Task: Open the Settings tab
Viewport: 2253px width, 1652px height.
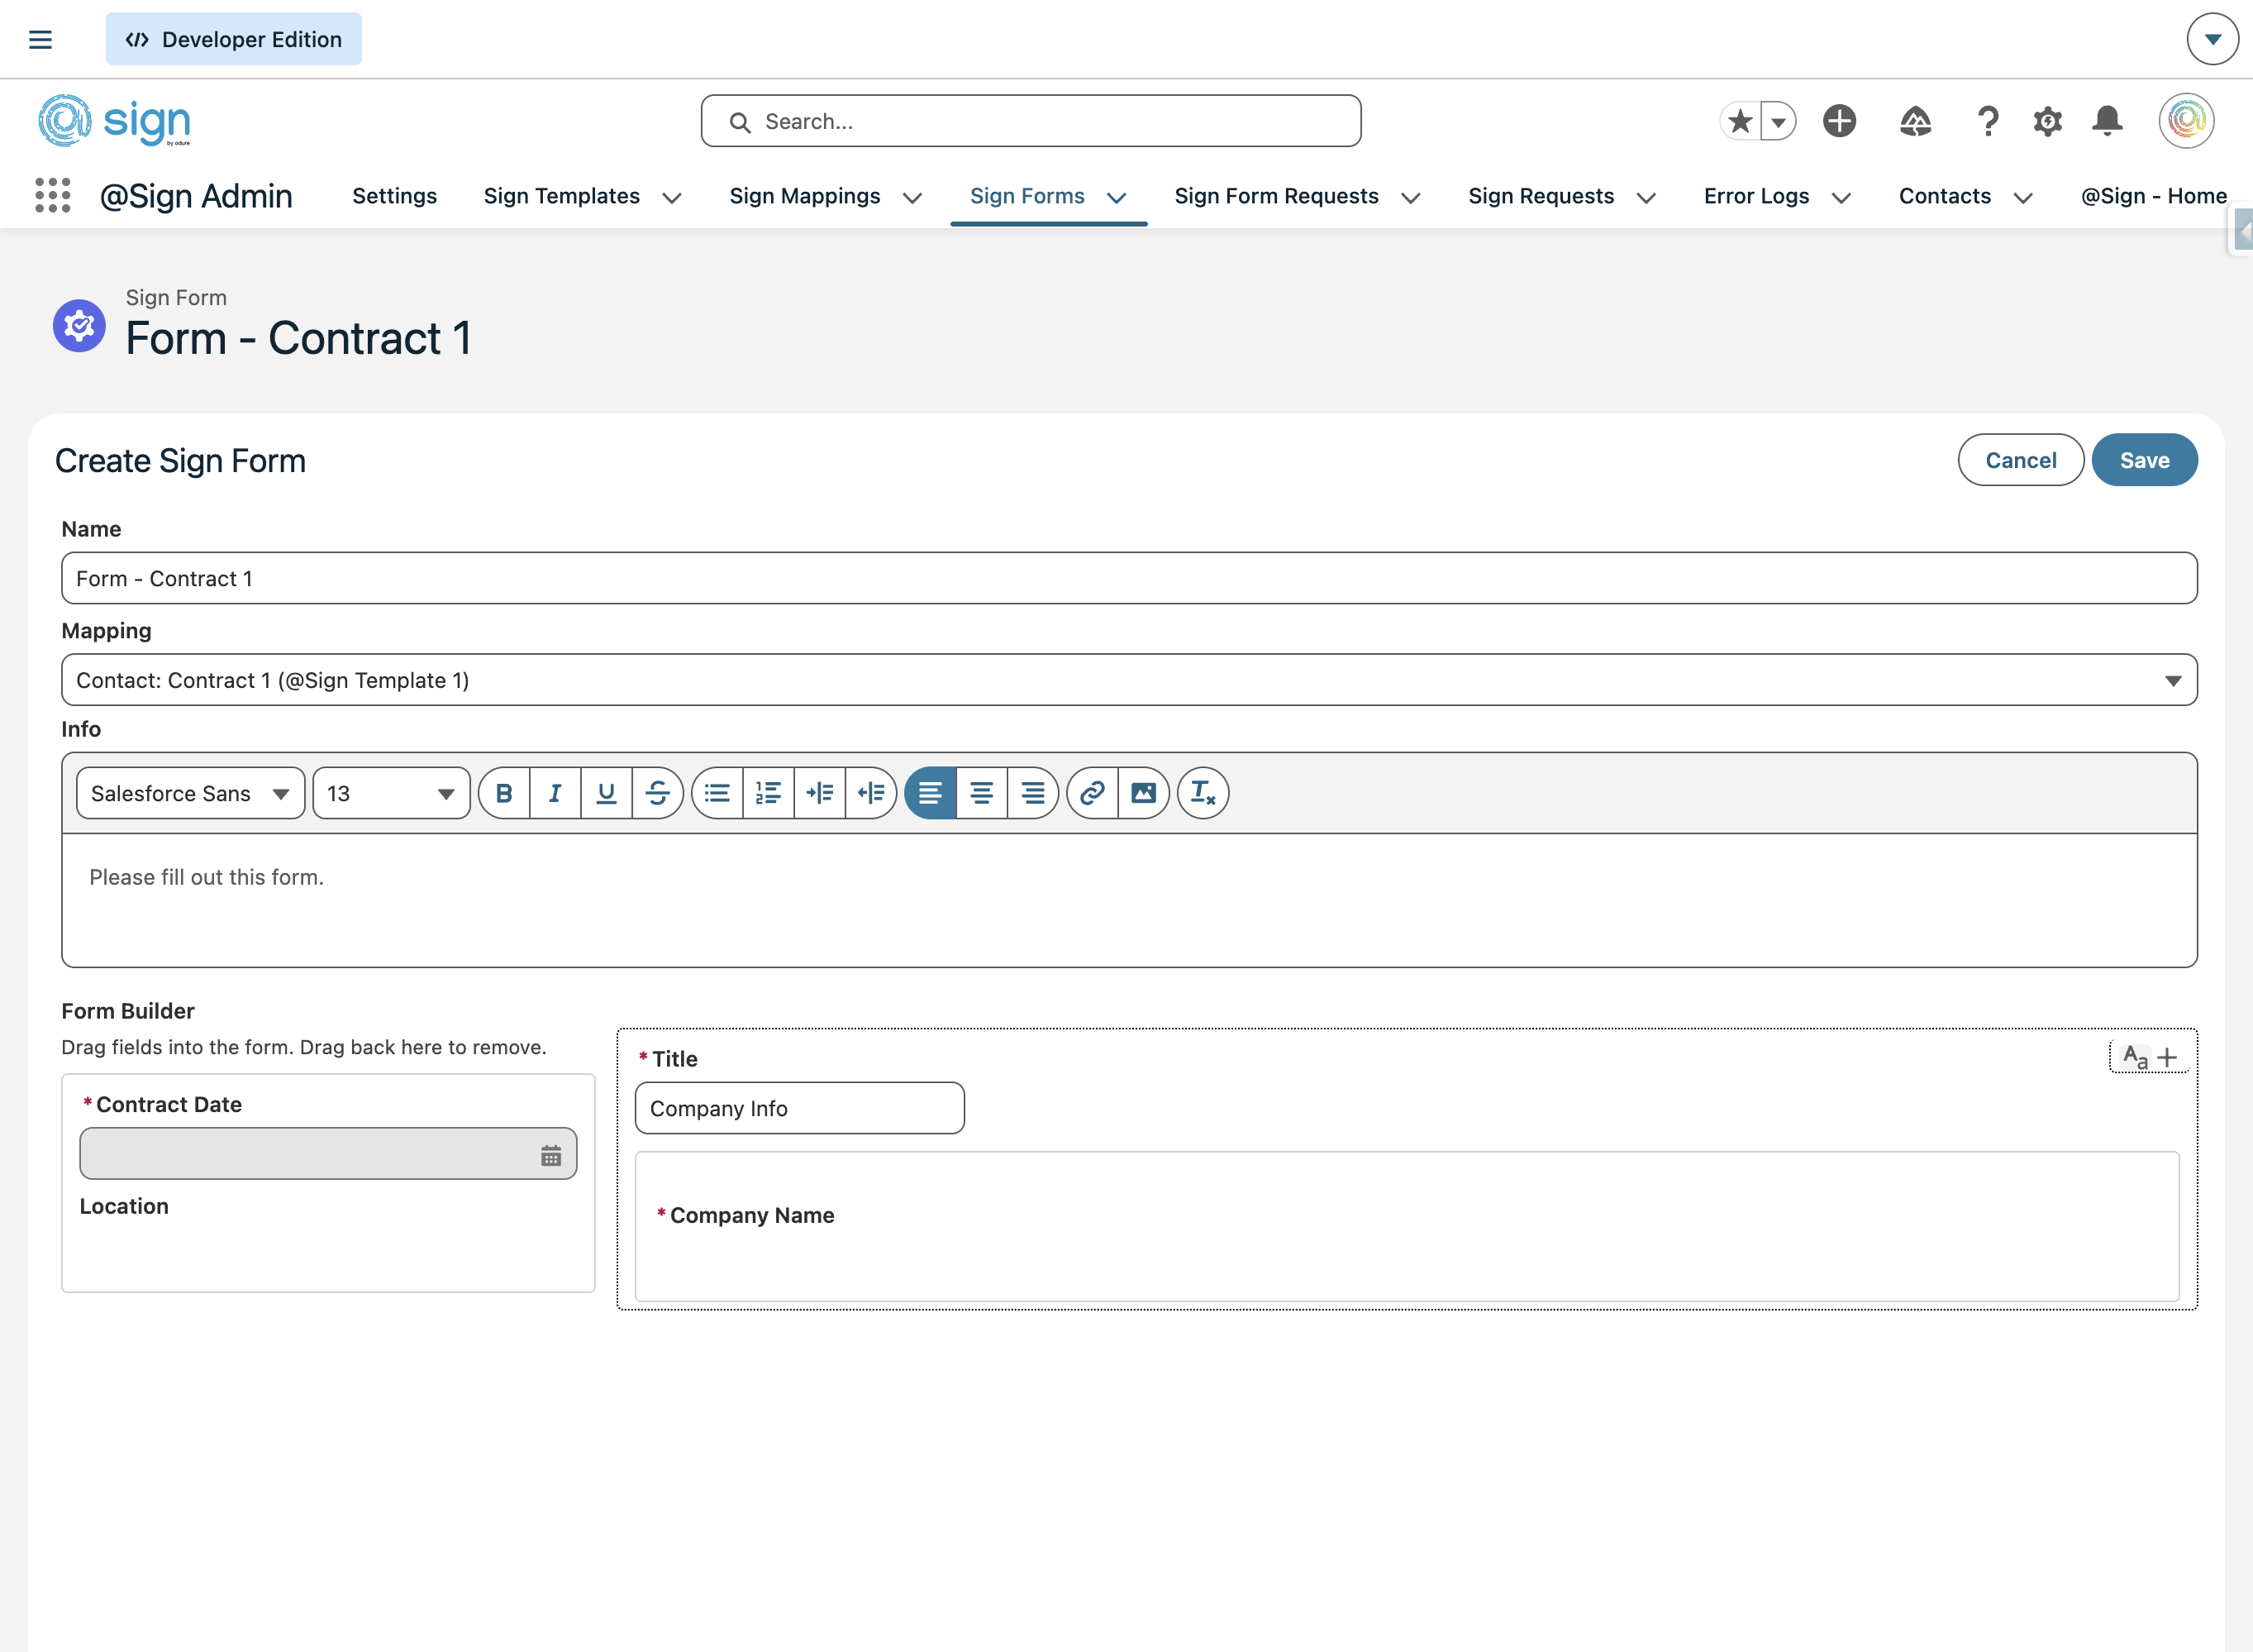Action: [x=394, y=196]
